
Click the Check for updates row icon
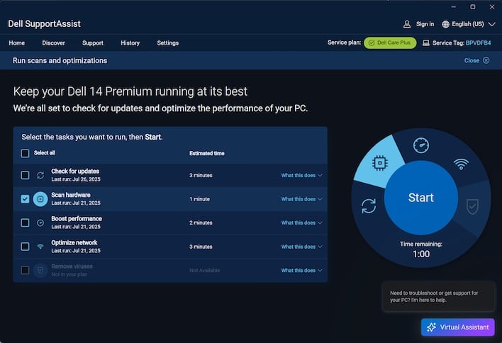pos(40,175)
